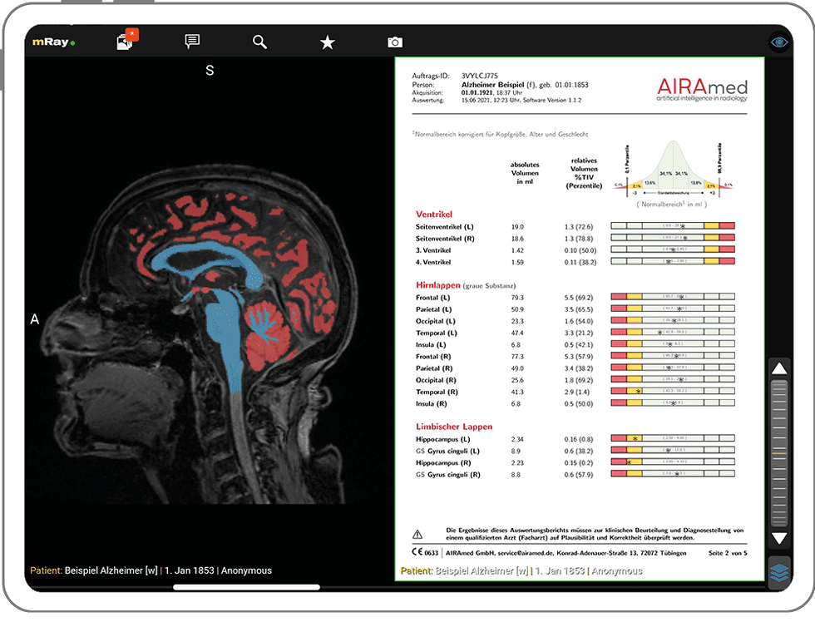The image size is (815, 622).
Task: Click the 4. Ventrikel row label
Action: point(433,263)
